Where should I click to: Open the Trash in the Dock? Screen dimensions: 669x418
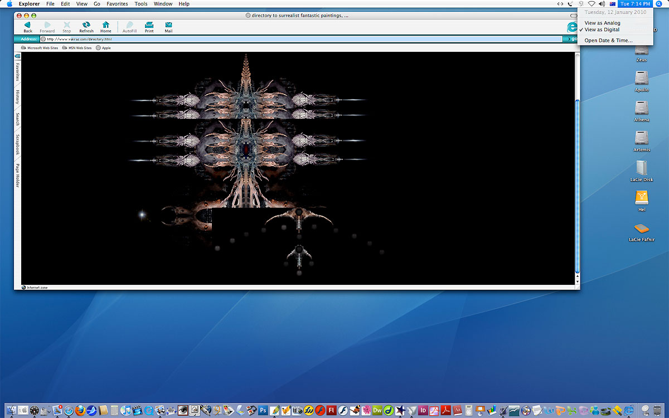coord(657,410)
